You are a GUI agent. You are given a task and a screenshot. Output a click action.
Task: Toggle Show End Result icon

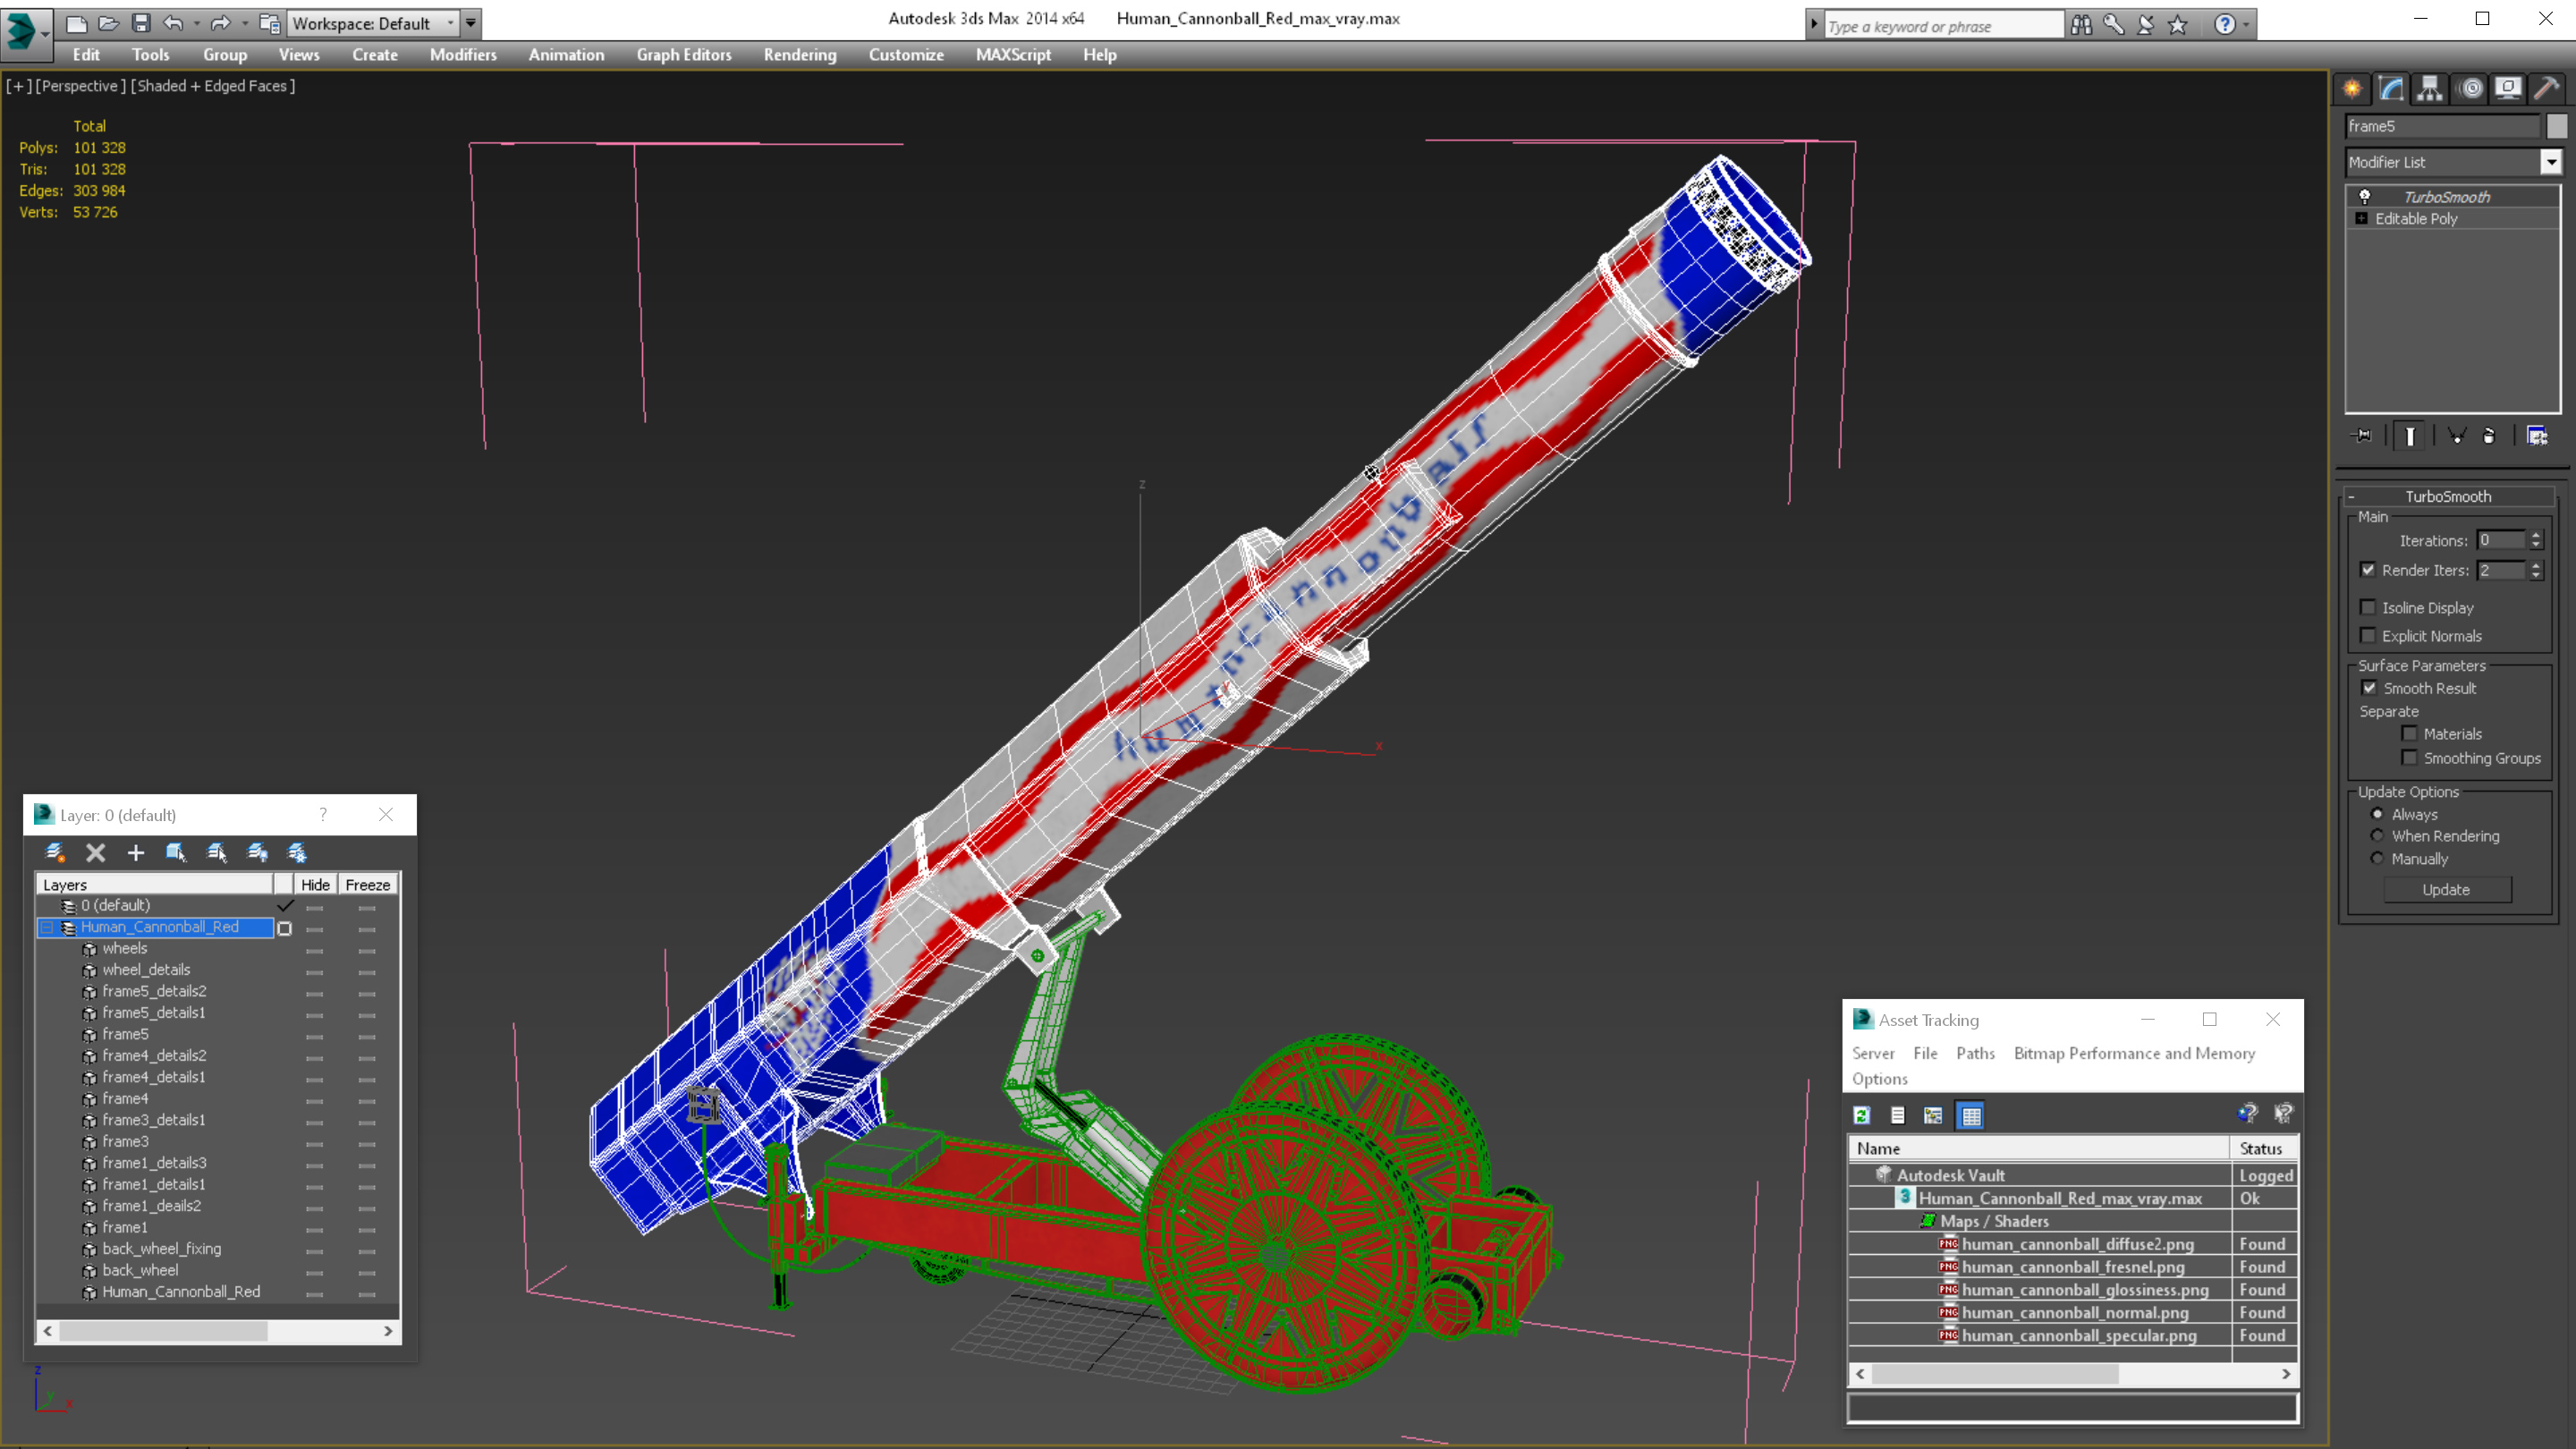(x=2410, y=435)
